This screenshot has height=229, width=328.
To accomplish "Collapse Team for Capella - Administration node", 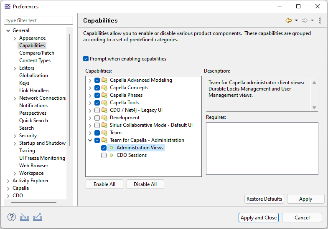I will pos(90,140).
